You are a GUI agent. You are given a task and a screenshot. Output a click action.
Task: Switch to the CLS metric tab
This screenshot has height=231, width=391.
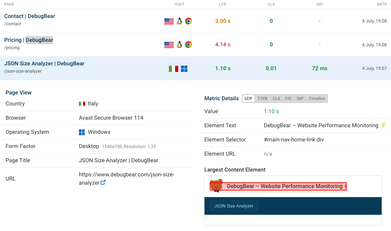point(276,99)
